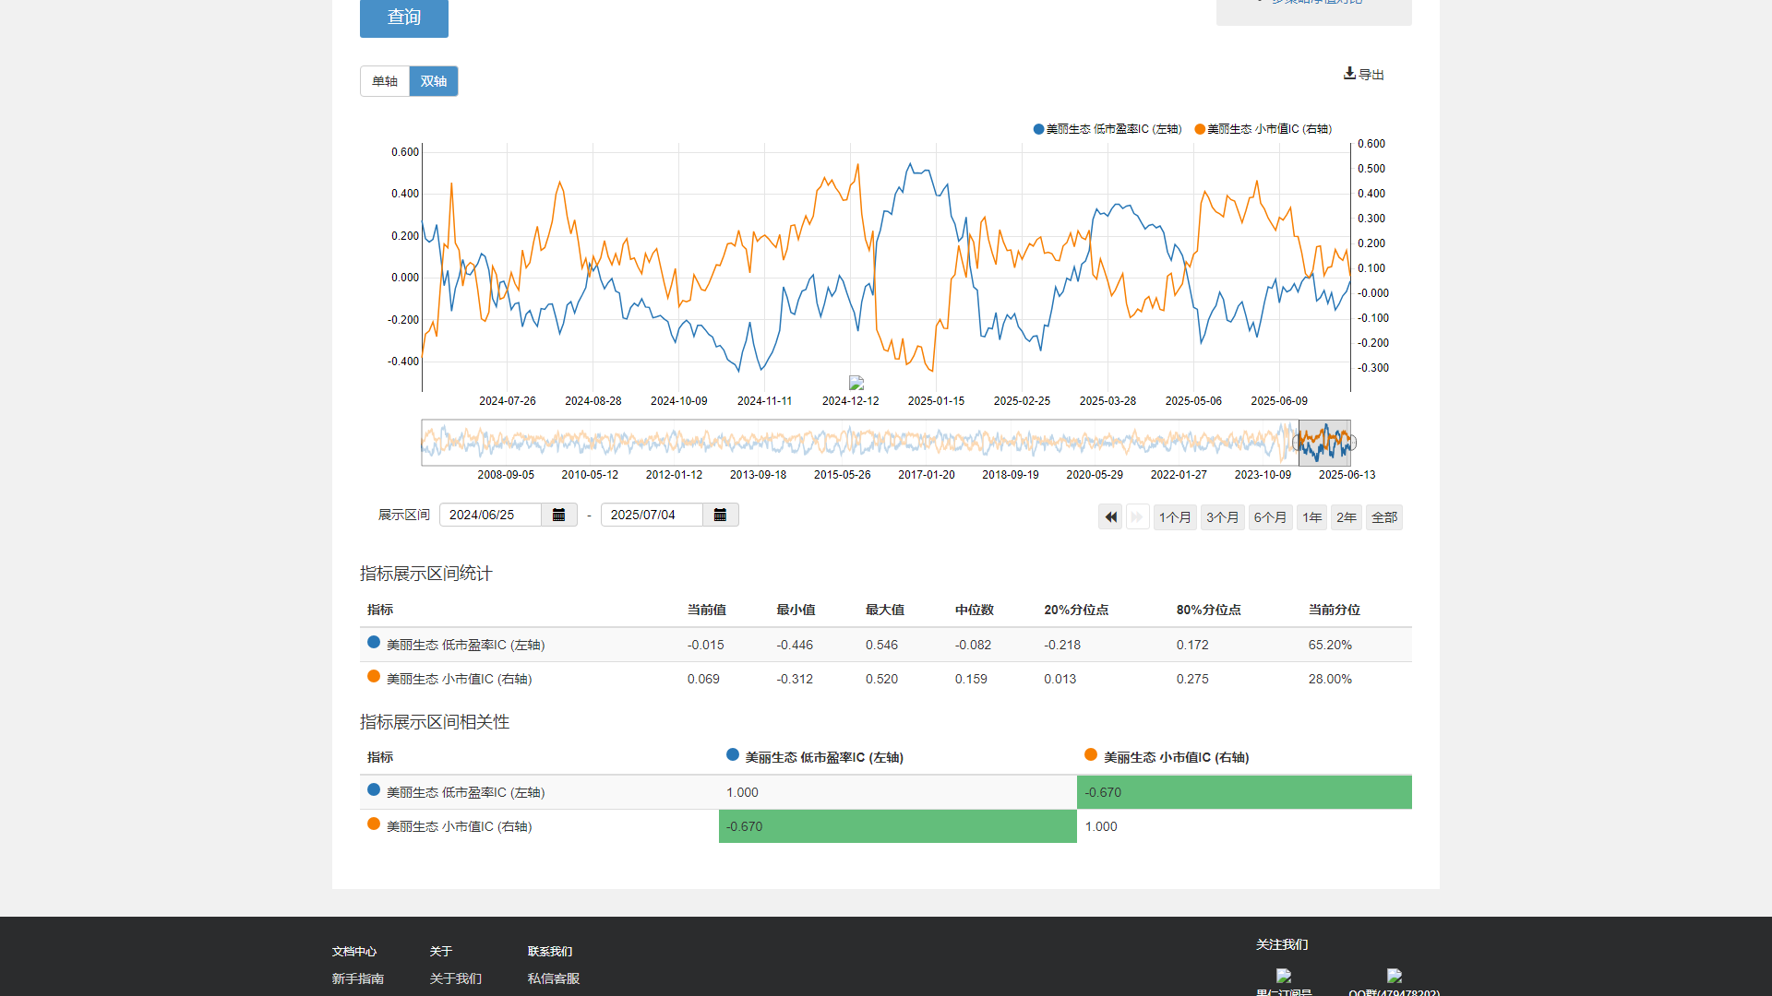Open calendar picker for end date
The height and width of the screenshot is (996, 1772).
tap(720, 515)
